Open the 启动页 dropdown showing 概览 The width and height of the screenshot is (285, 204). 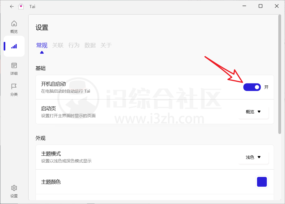tap(254, 112)
